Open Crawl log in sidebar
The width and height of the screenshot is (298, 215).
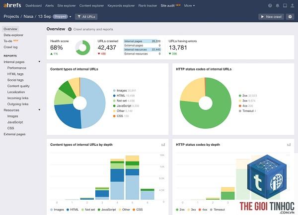(x=10, y=47)
